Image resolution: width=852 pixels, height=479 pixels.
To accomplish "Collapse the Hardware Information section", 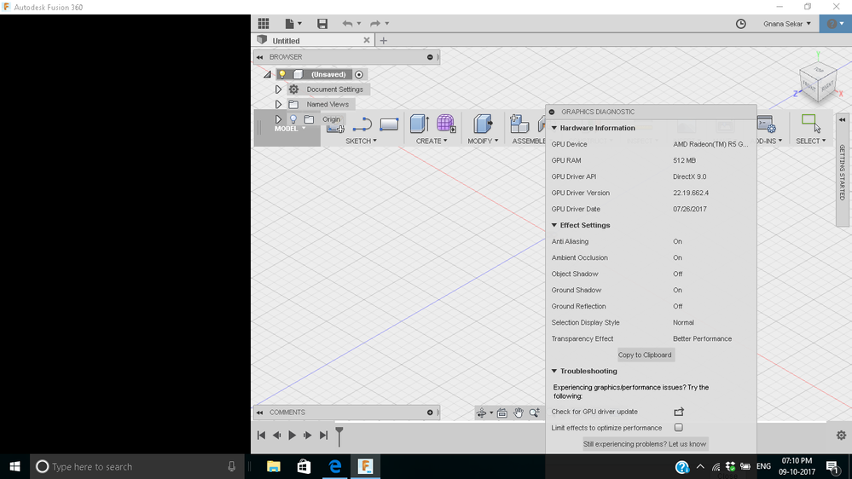I will (x=554, y=128).
